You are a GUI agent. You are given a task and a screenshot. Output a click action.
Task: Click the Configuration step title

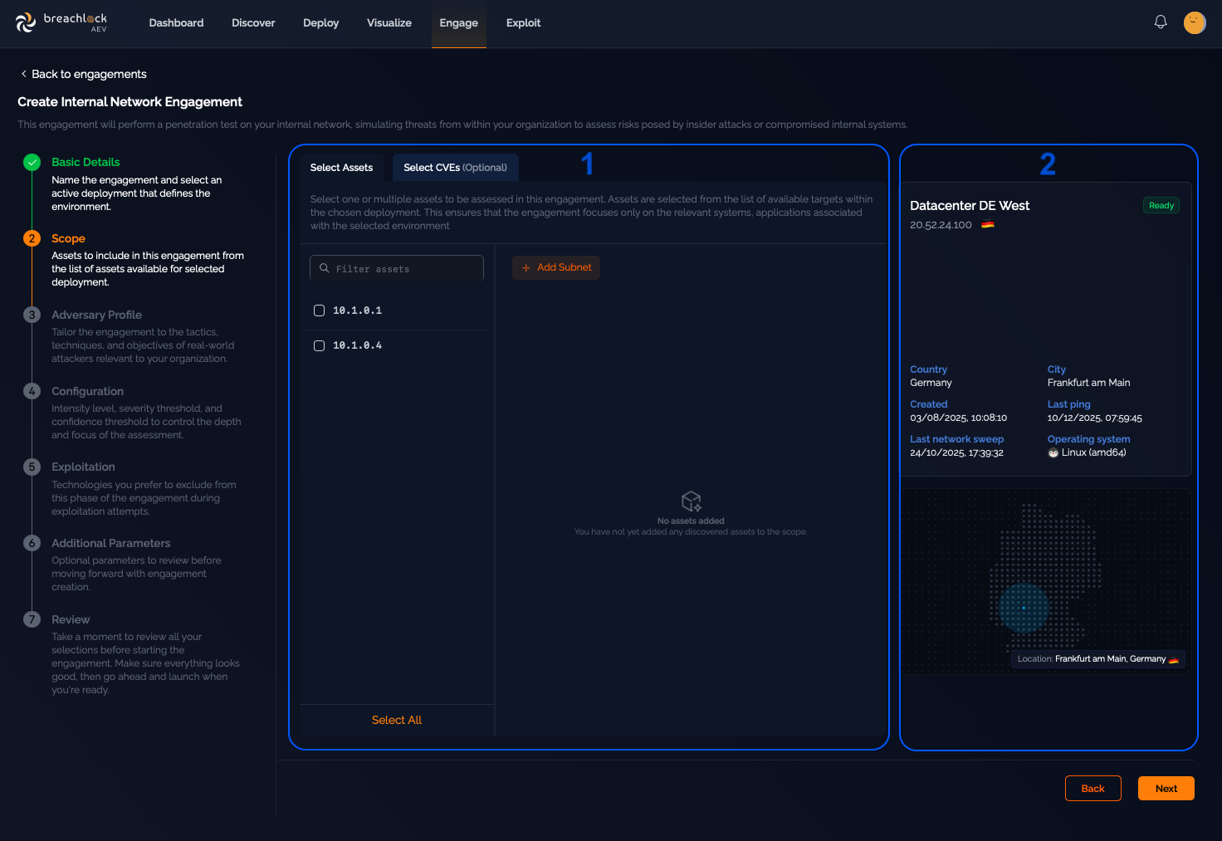point(87,391)
